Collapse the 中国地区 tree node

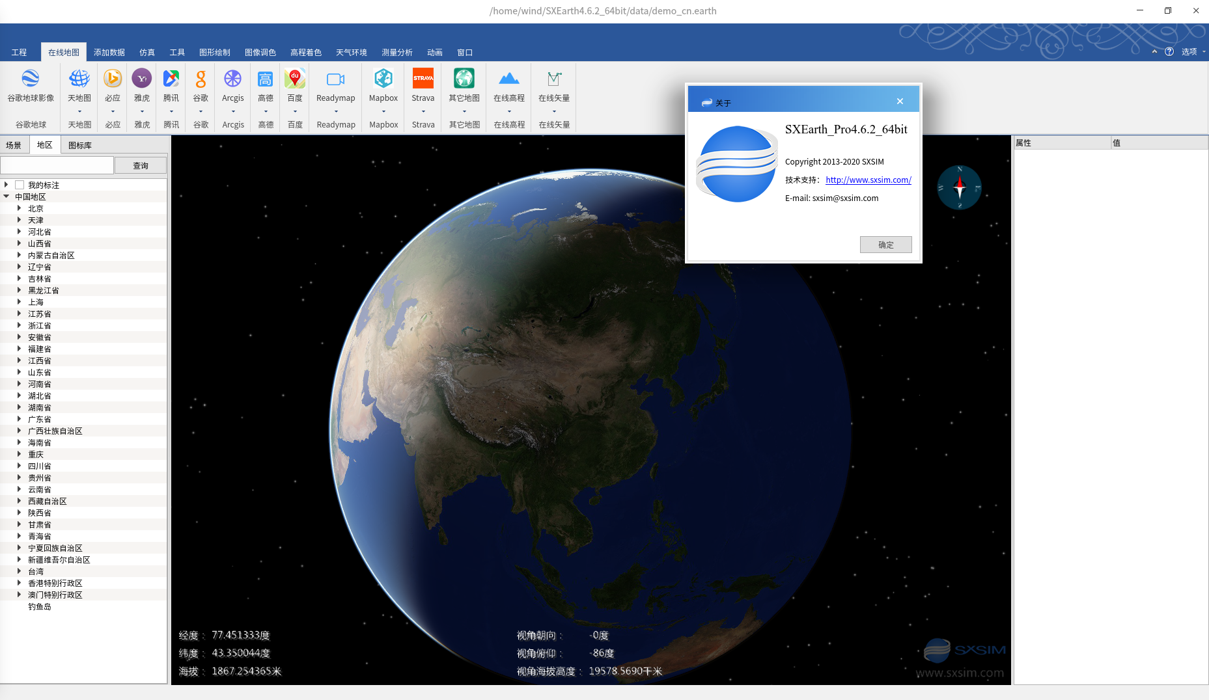(7, 196)
